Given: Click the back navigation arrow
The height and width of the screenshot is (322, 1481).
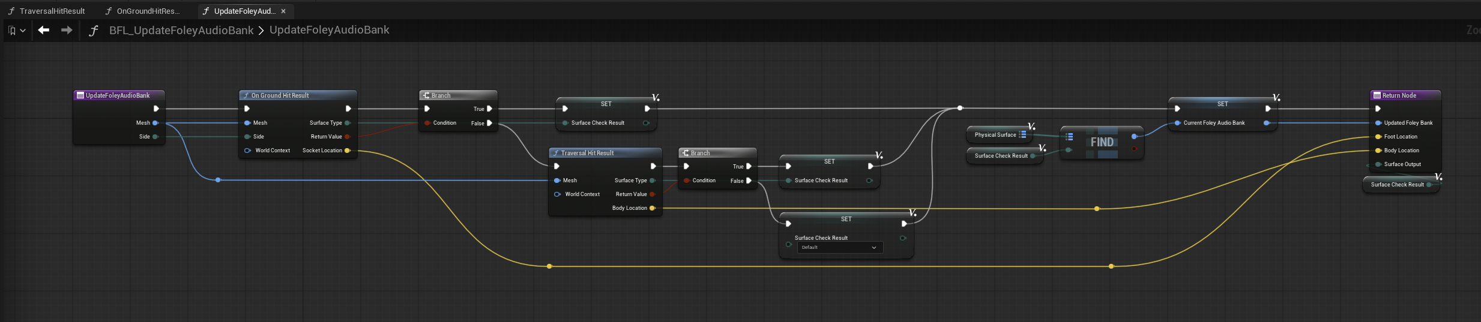Looking at the screenshot, I should 43,30.
